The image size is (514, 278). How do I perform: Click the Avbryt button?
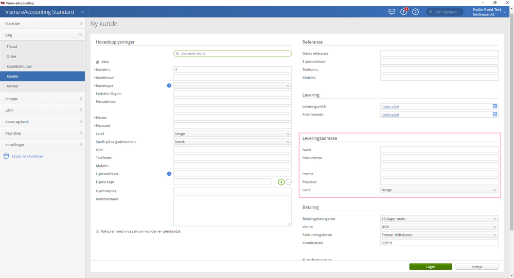(477, 267)
